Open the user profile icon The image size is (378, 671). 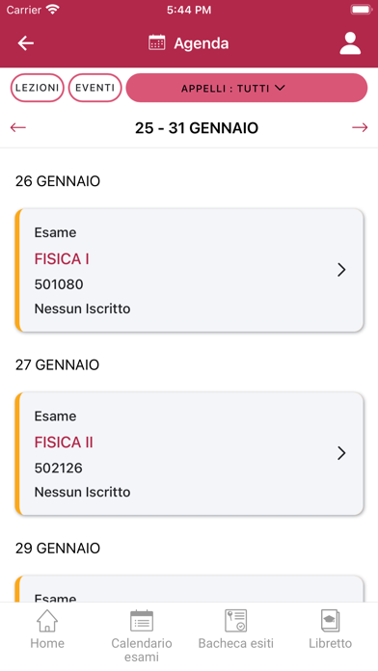[350, 43]
